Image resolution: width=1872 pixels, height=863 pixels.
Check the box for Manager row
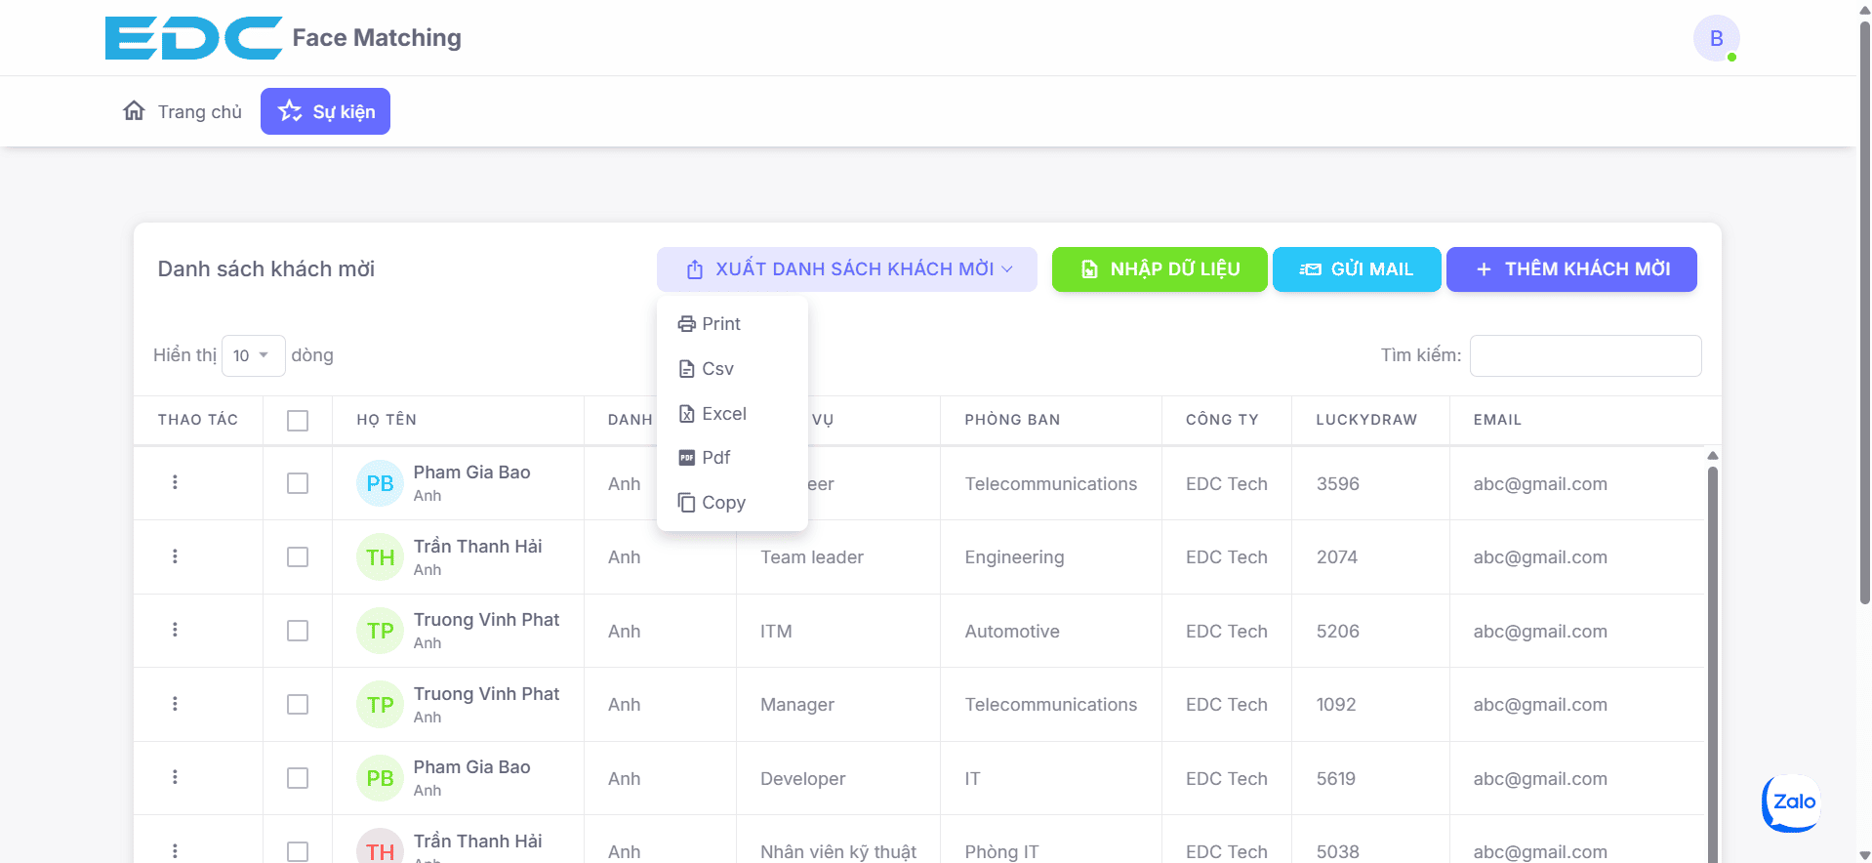(x=298, y=704)
